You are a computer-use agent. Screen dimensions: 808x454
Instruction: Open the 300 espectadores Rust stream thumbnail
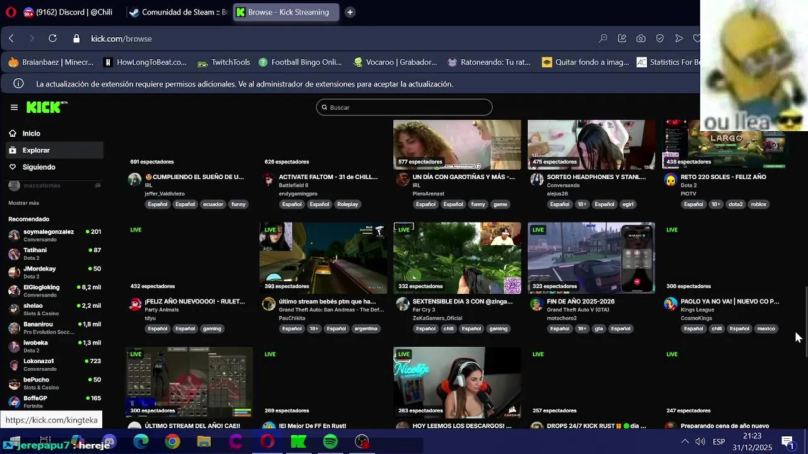189,382
